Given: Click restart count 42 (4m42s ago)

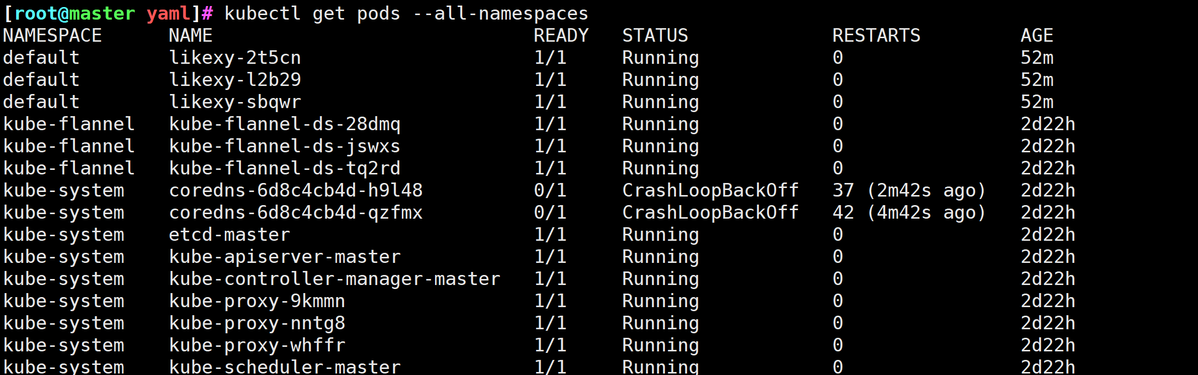Looking at the screenshot, I should [909, 213].
